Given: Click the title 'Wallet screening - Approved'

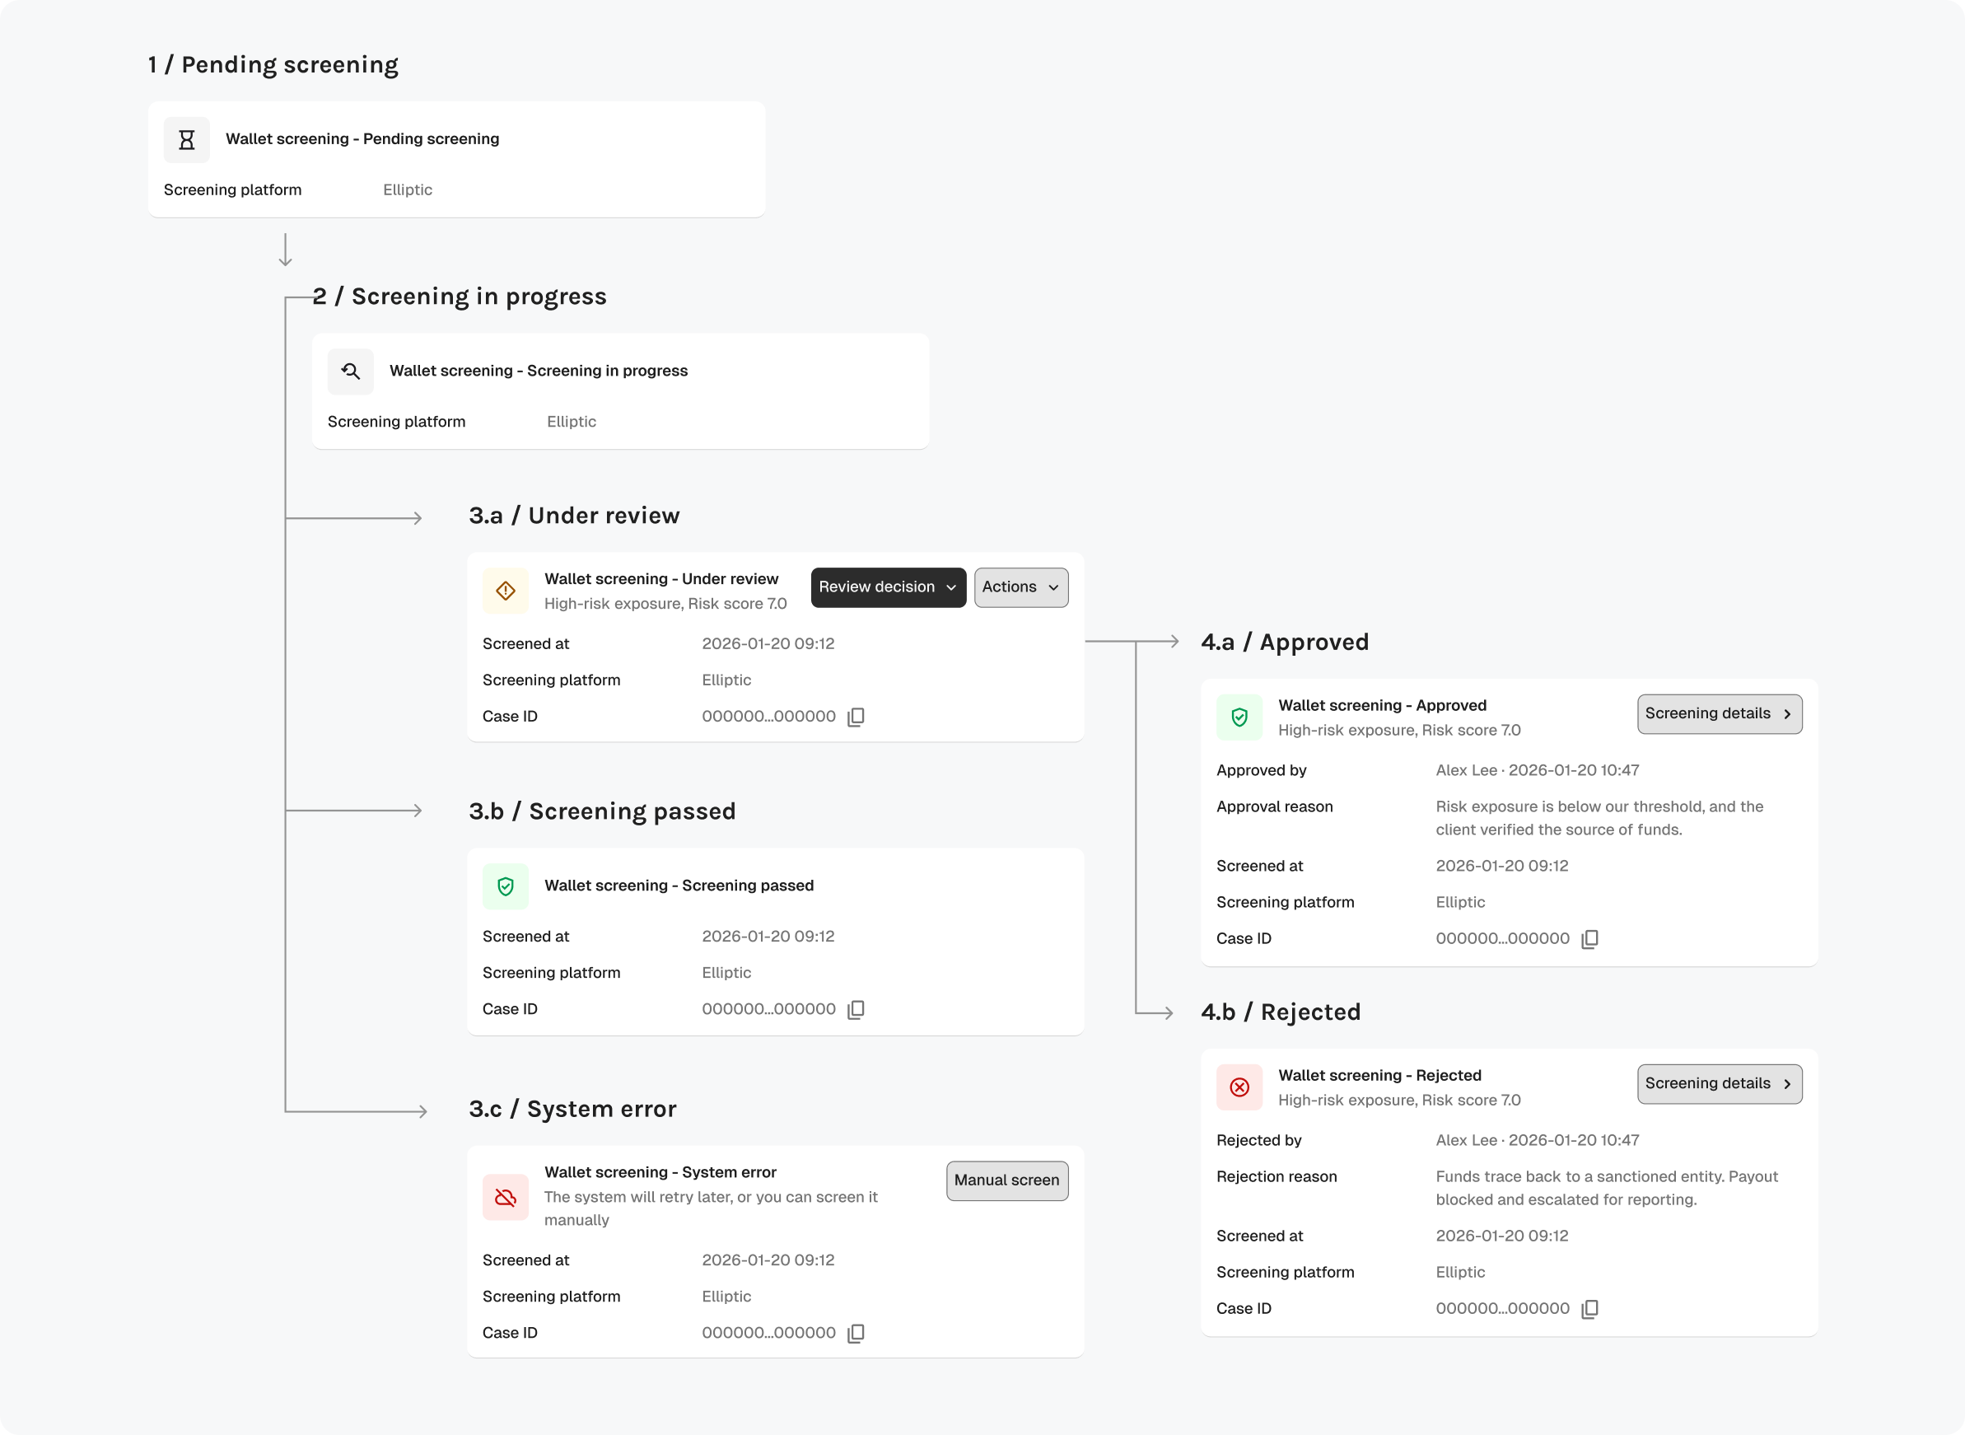Looking at the screenshot, I should tap(1383, 705).
